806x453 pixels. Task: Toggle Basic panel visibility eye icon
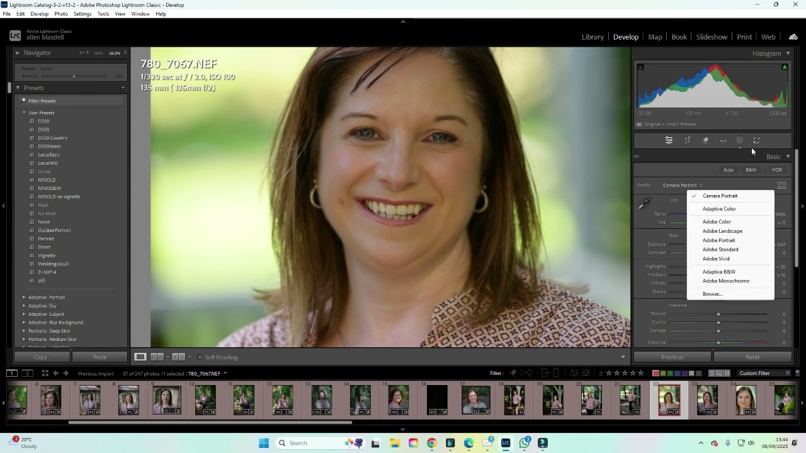coord(637,157)
